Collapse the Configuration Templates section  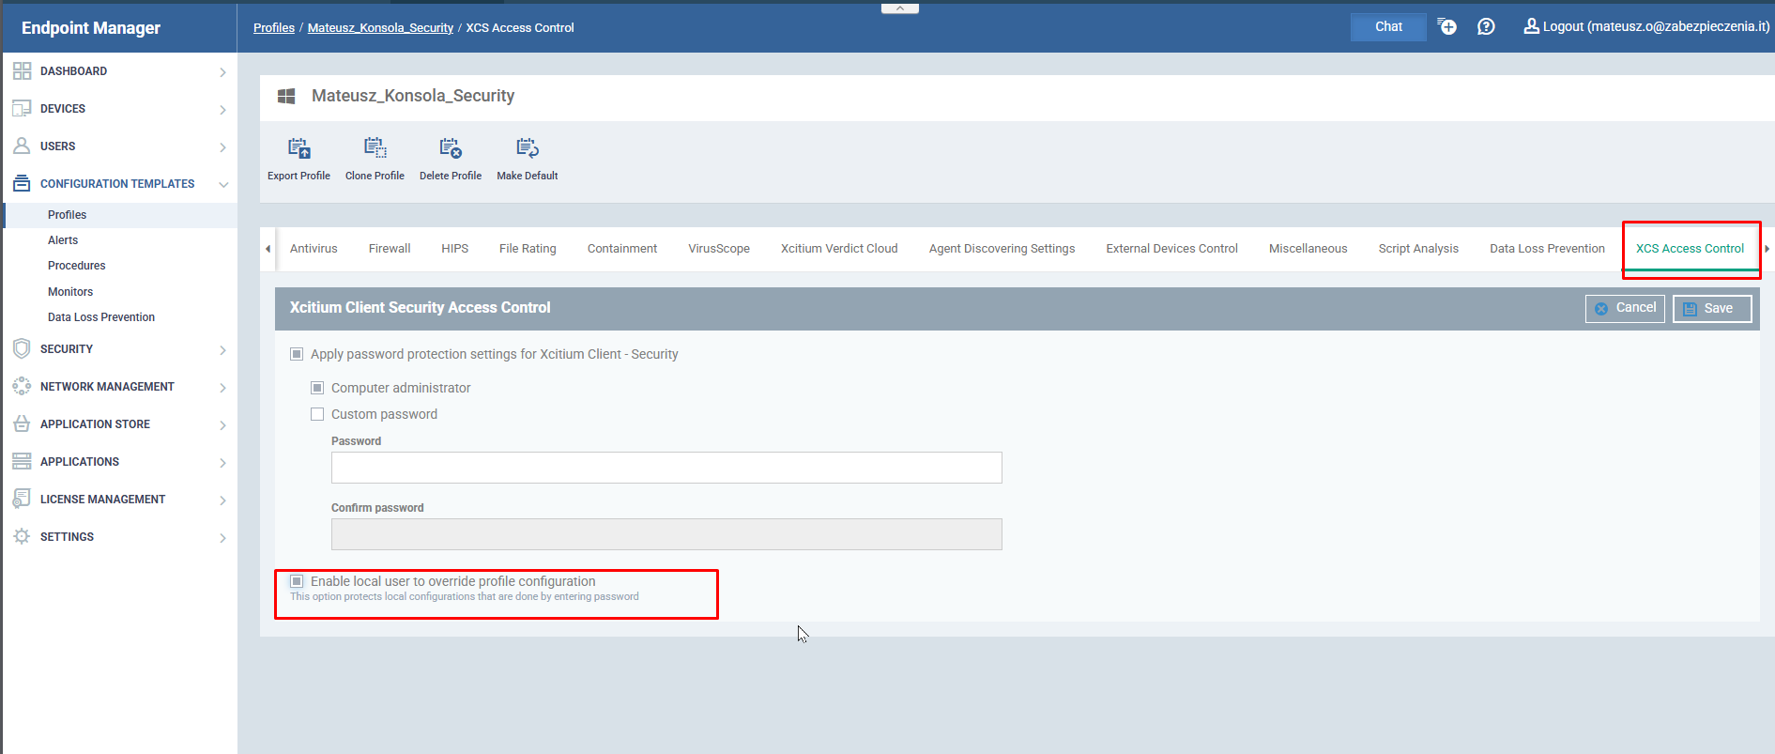[x=223, y=184]
